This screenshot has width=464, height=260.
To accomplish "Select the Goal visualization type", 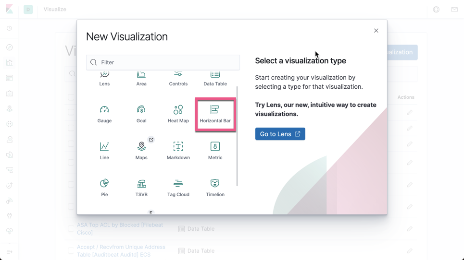I will (x=141, y=115).
